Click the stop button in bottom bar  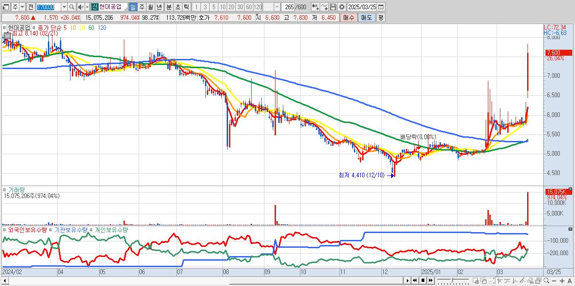point(423,280)
